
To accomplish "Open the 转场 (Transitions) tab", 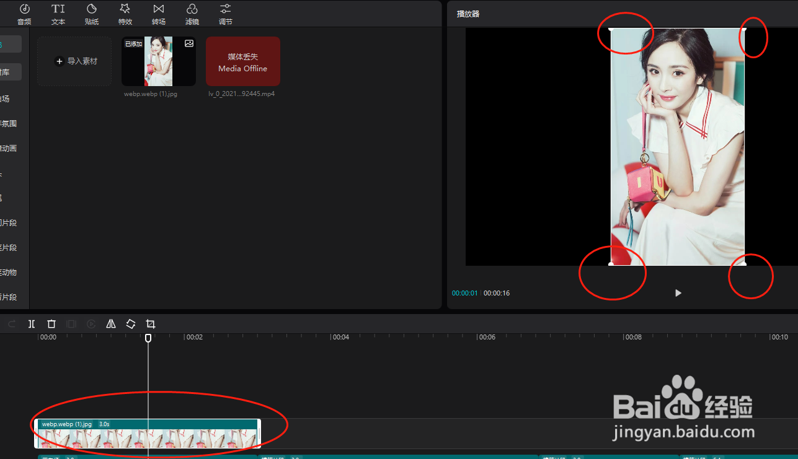I will click(159, 14).
